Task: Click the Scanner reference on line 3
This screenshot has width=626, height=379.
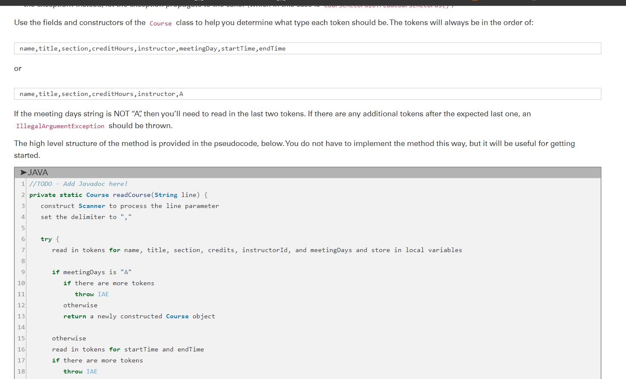Action: pos(92,206)
